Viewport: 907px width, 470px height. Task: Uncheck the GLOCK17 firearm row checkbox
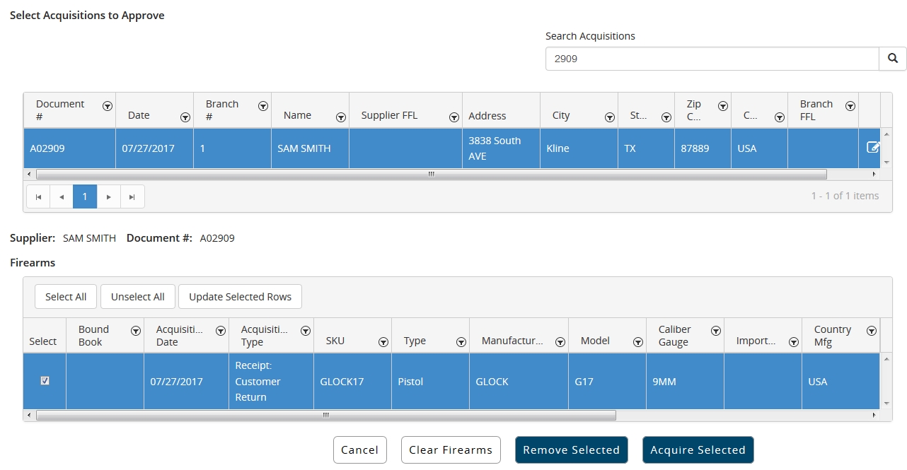tap(45, 381)
